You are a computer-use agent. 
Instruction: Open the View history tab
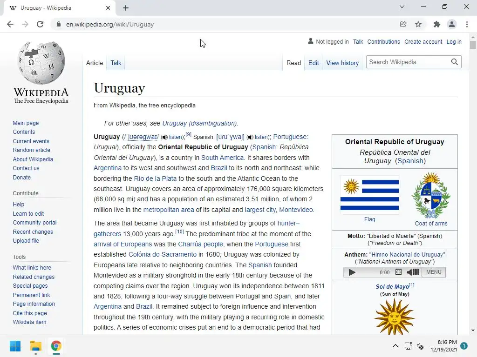point(342,63)
